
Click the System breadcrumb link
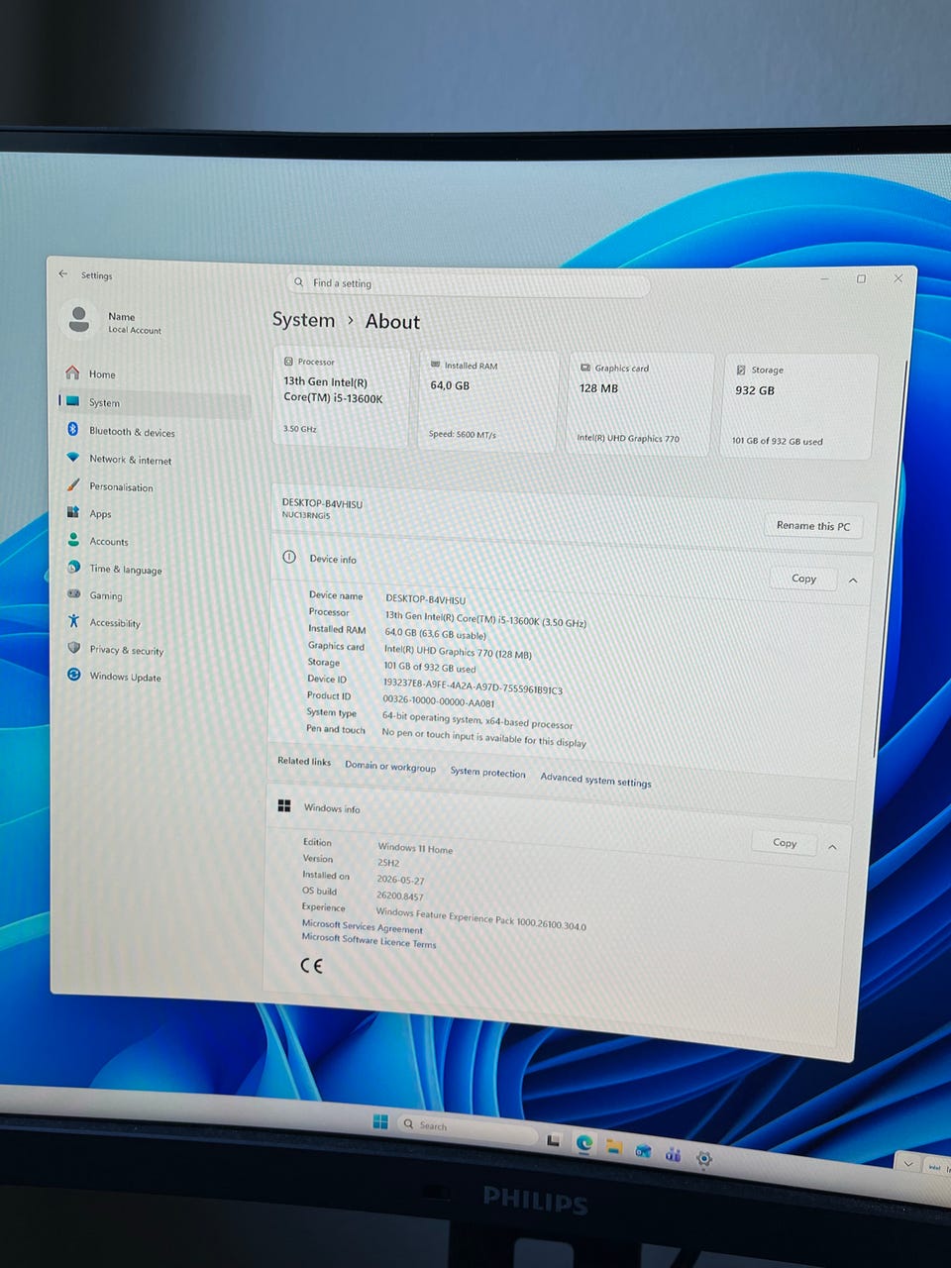303,320
